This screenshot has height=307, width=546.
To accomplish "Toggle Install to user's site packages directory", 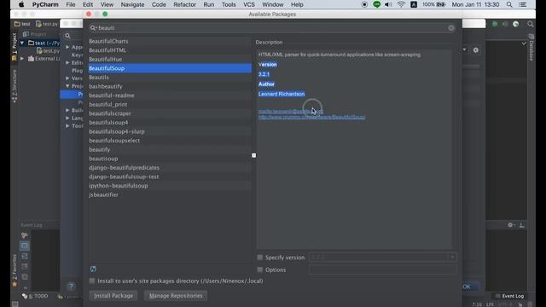I will 92,281.
